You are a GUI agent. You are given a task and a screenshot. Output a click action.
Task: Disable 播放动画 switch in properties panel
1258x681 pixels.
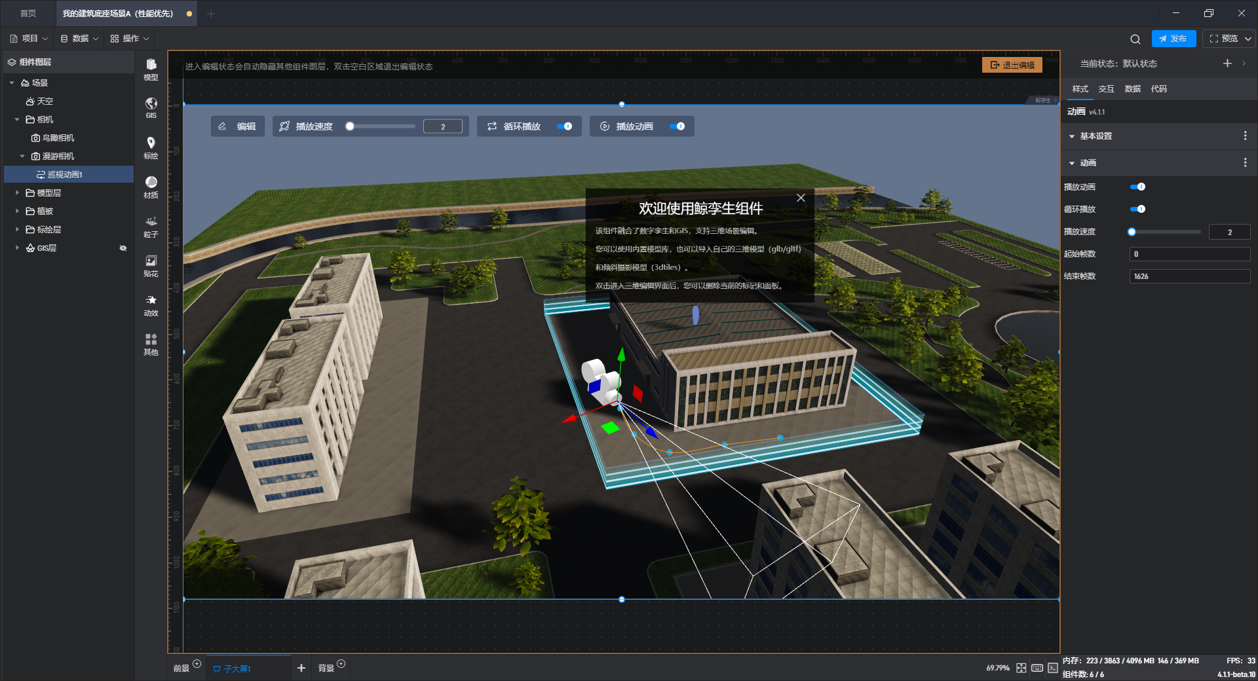click(1137, 187)
